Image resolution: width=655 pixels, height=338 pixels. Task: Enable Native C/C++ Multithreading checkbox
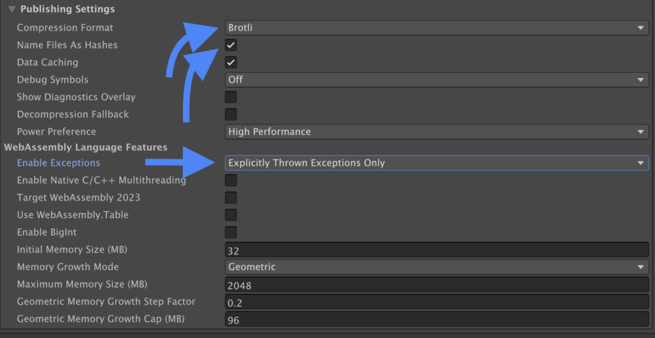[x=231, y=181]
